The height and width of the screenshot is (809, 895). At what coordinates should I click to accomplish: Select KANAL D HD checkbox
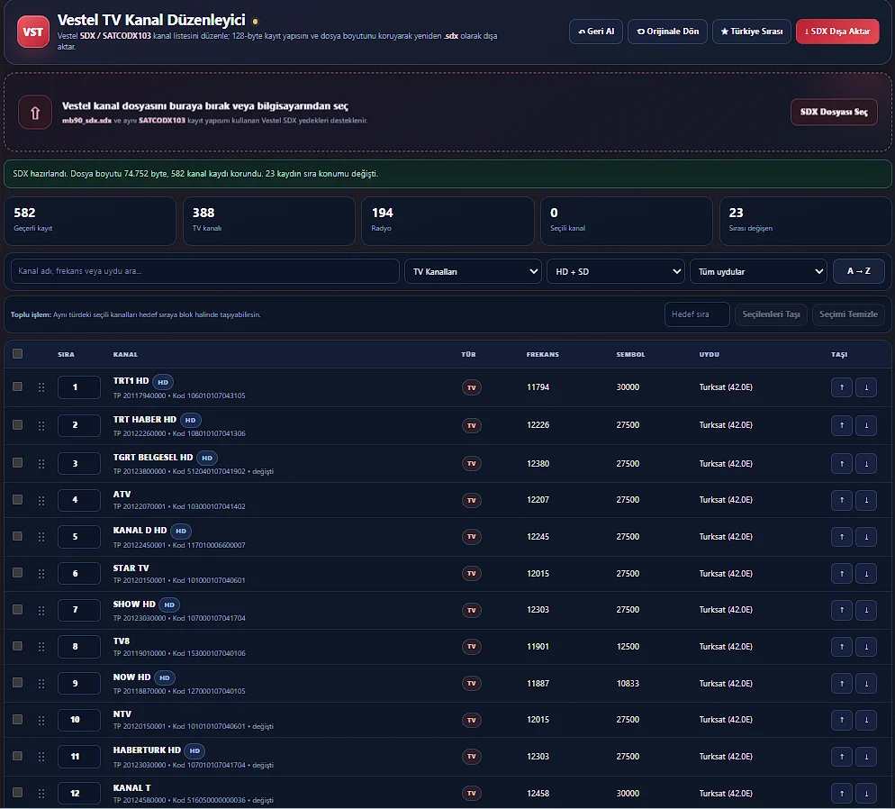(18, 536)
